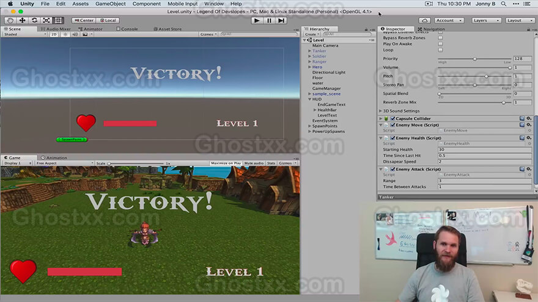The width and height of the screenshot is (538, 302).
Task: Select the Scale tool in toolbar
Action: 46,21
